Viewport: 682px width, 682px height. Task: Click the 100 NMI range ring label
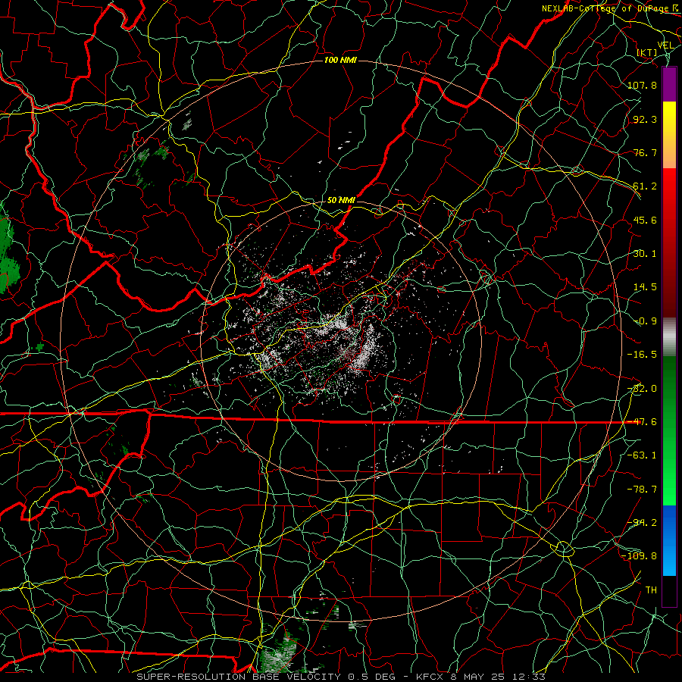pos(340,60)
